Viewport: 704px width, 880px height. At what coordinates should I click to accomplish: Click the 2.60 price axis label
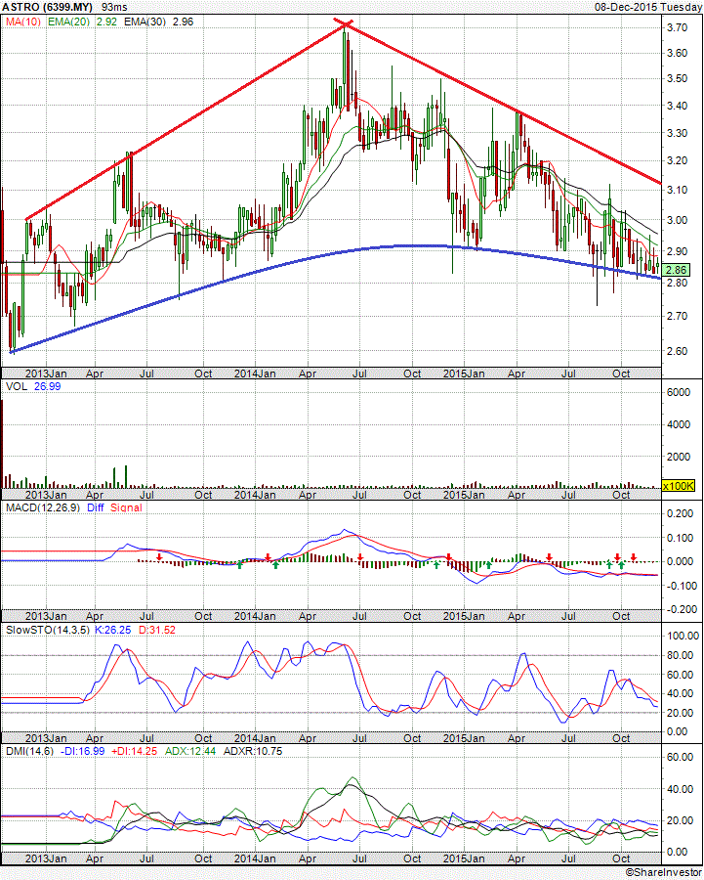coord(677,351)
